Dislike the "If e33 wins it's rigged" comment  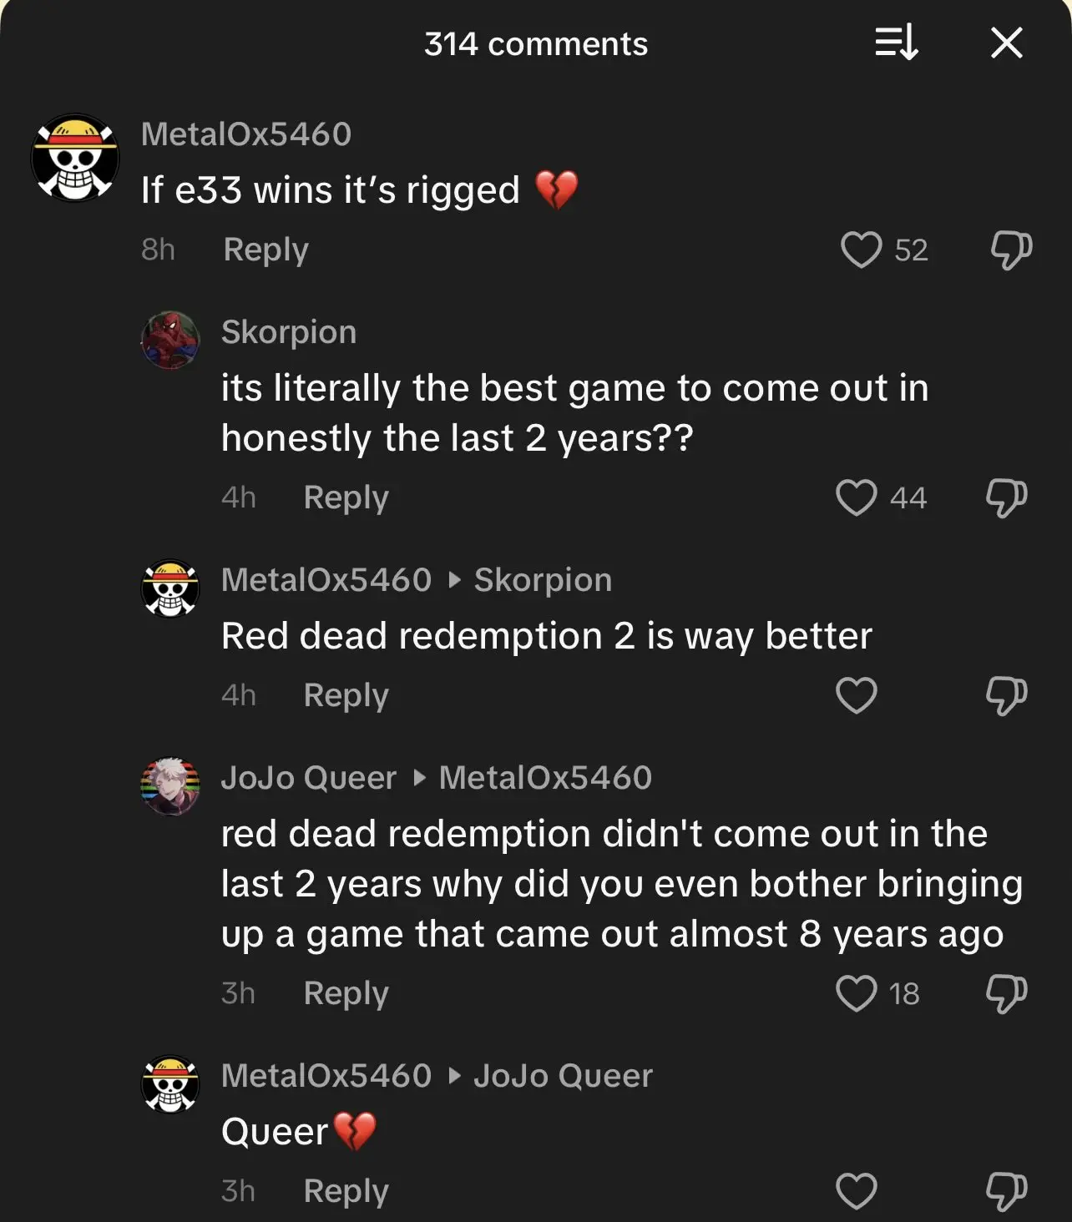[1010, 250]
